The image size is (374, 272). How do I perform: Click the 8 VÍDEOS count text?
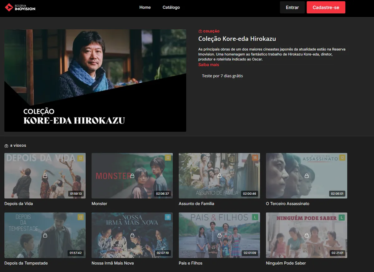click(18, 146)
